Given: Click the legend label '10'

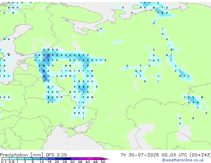Looking at the screenshot, I should (42, 162).
